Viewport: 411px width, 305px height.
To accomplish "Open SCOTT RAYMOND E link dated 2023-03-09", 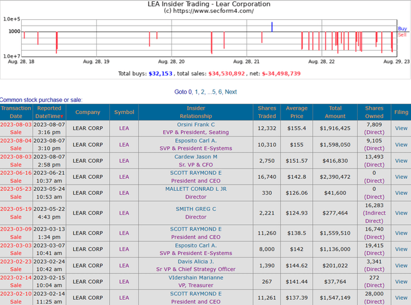I will [x=196, y=229].
